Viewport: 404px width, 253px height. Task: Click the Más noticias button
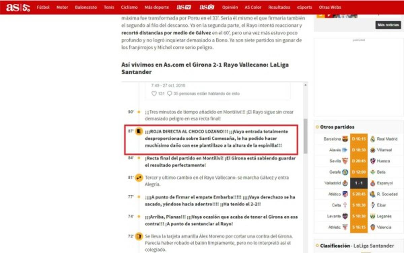(389, 25)
